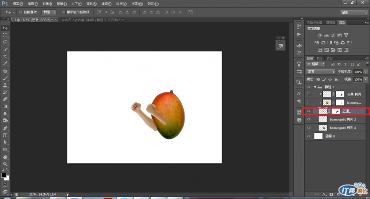The image size is (370, 199).
Task: Select the Move tool in the toolbox
Action: tap(5, 28)
